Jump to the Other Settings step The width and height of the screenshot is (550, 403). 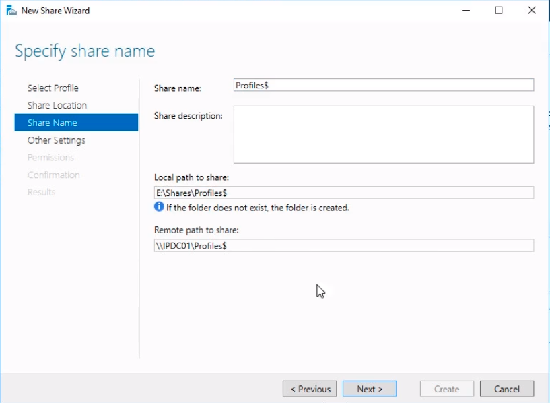tap(57, 140)
